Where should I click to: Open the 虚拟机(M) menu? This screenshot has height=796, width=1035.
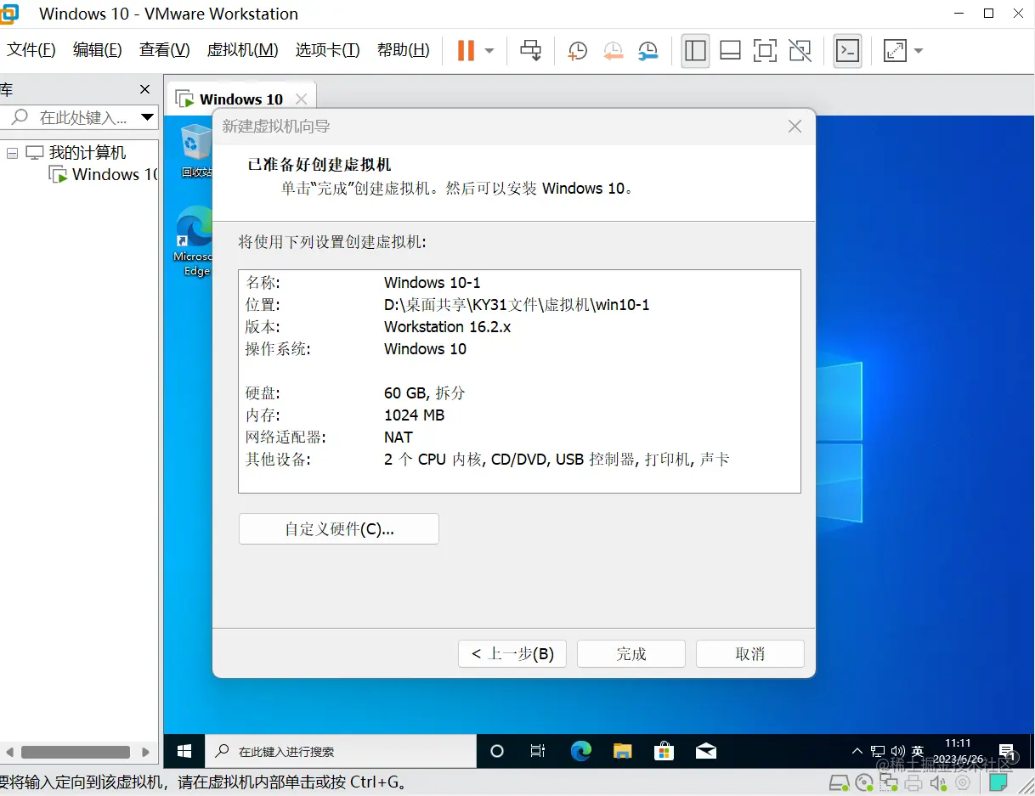[242, 50]
